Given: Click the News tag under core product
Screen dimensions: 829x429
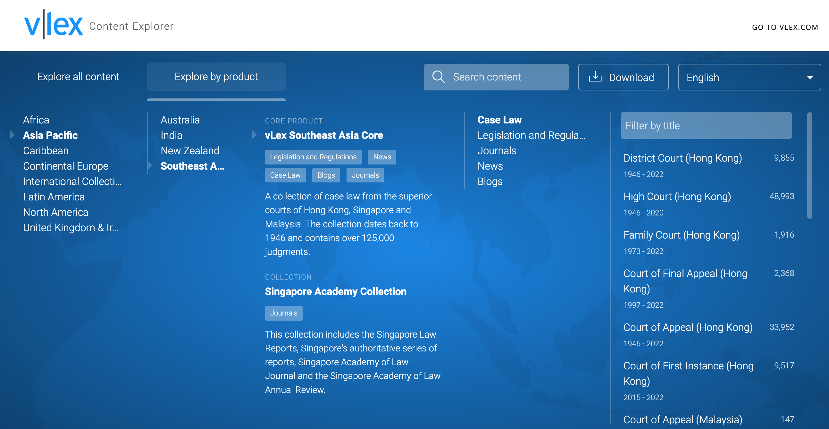Looking at the screenshot, I should (382, 157).
